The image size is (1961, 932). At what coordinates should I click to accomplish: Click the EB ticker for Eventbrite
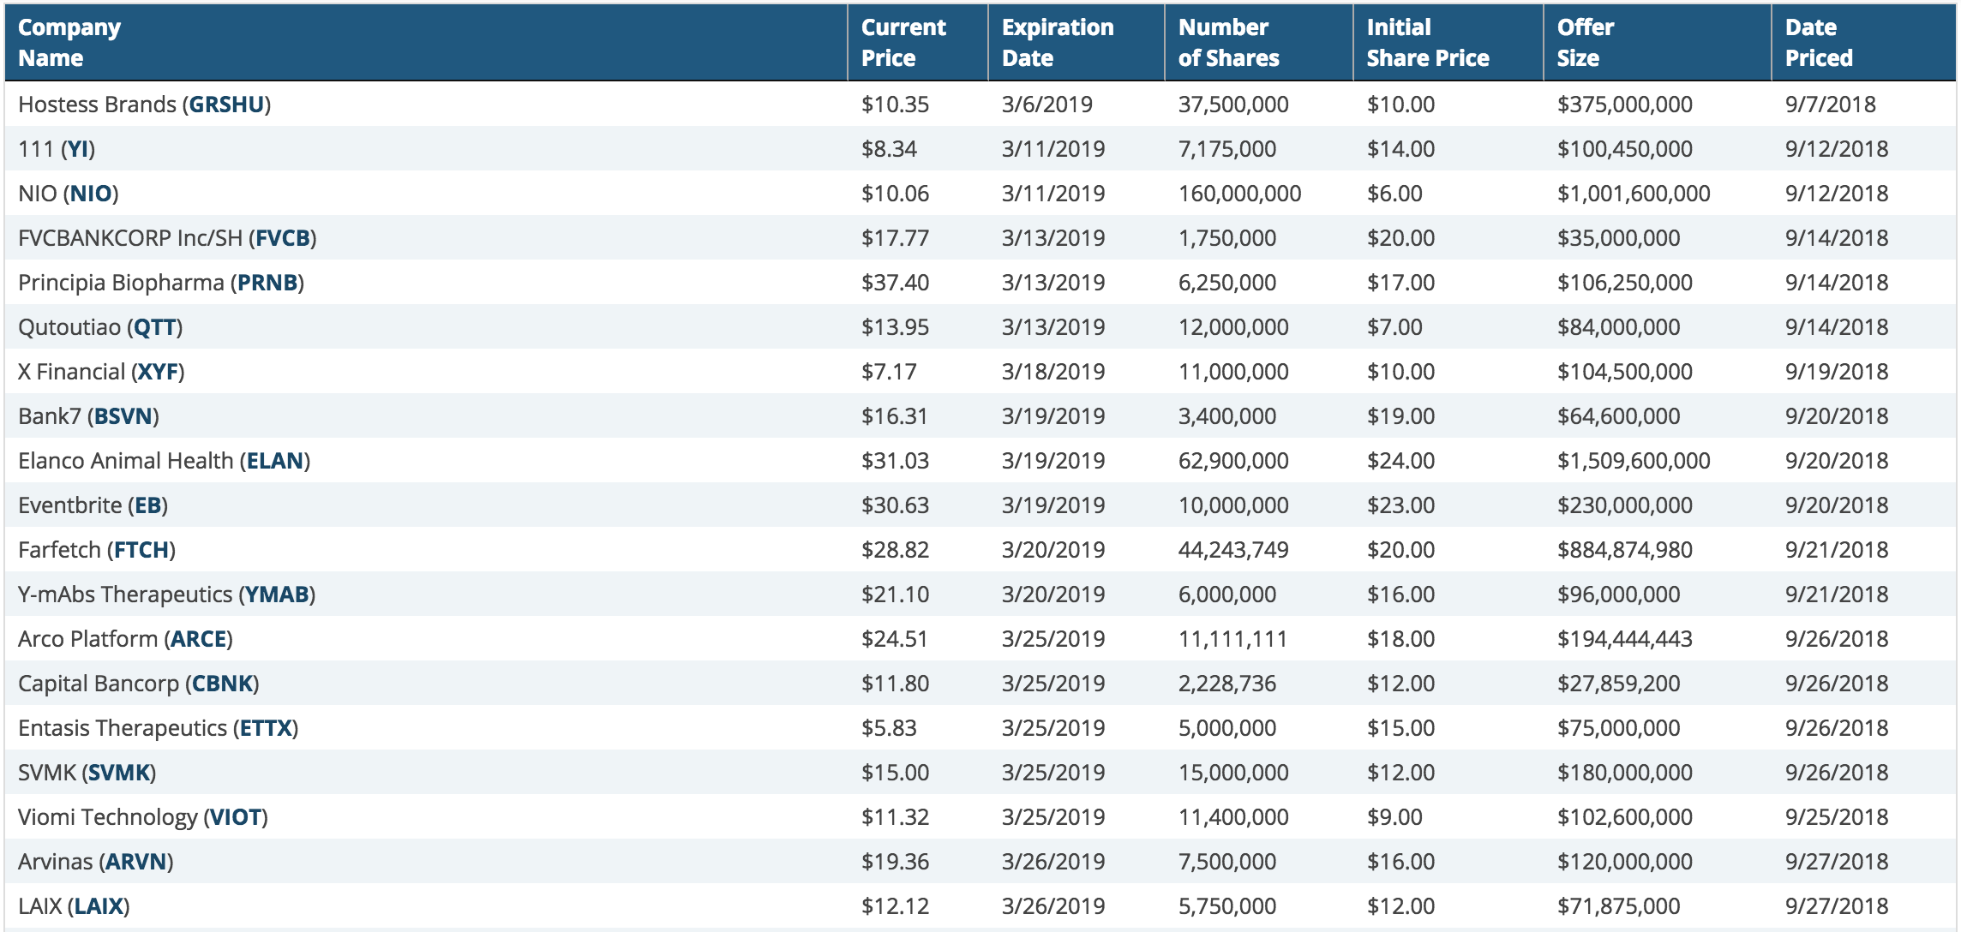pyautogui.click(x=147, y=505)
